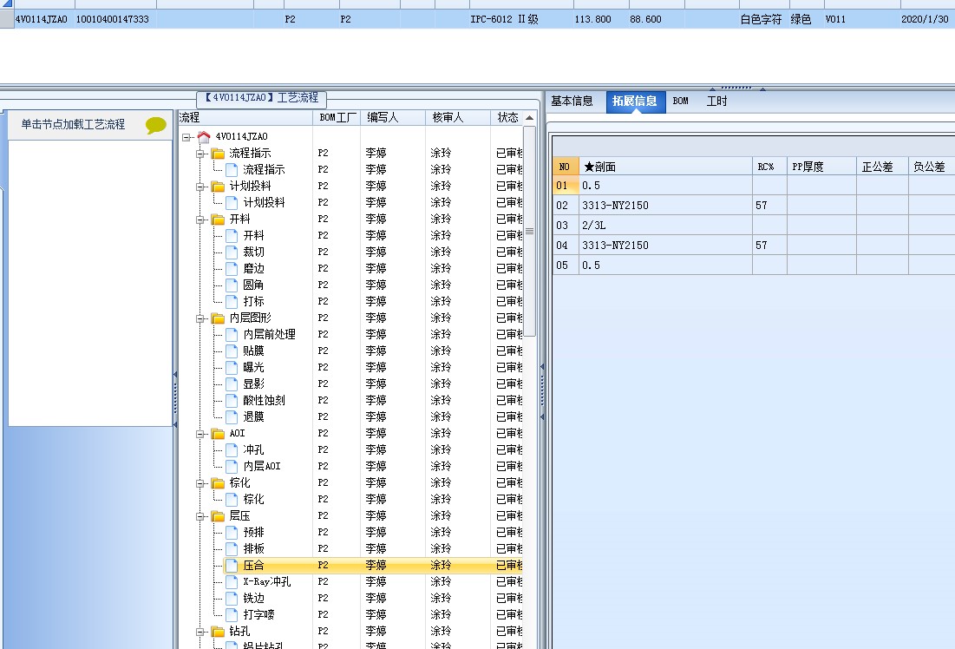Select the 预排 tree item
955x649 pixels.
click(254, 533)
